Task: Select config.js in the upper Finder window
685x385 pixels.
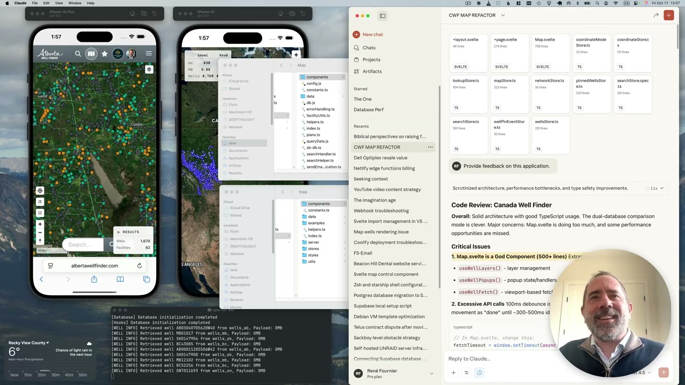Action: [314, 83]
